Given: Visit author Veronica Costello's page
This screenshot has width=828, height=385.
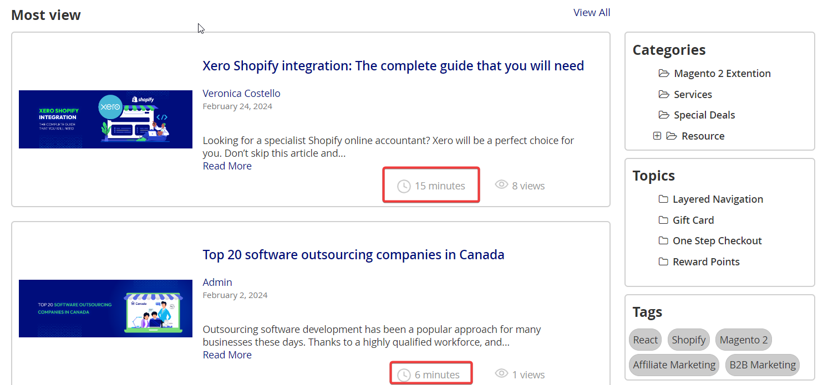Looking at the screenshot, I should pyautogui.click(x=241, y=94).
